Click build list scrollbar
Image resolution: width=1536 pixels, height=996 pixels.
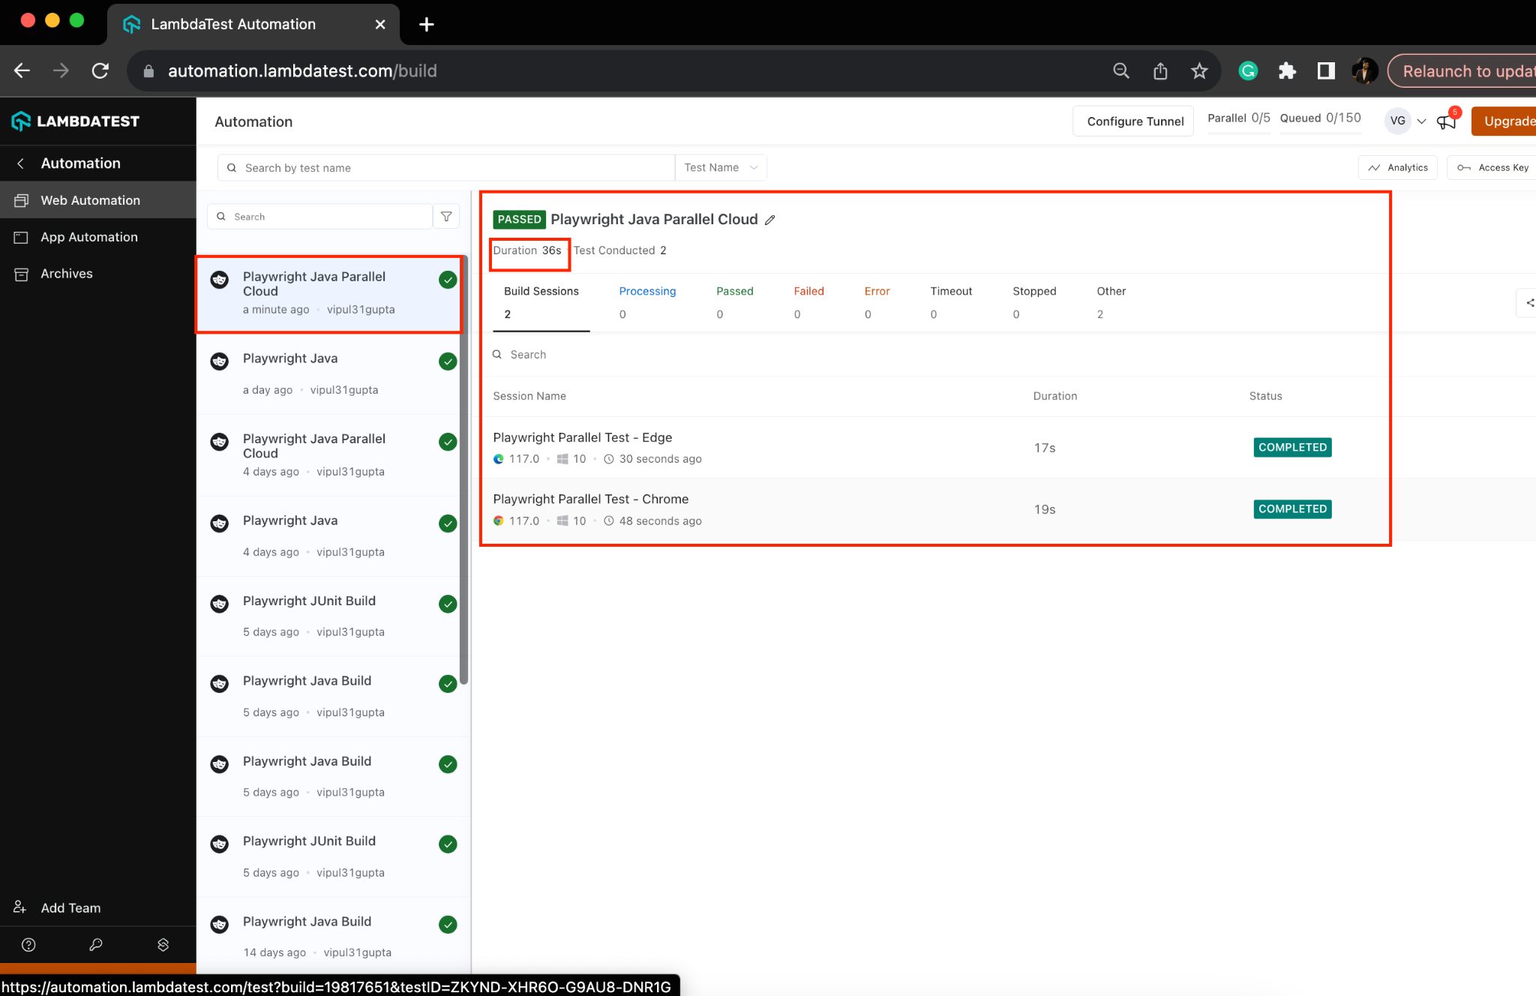click(464, 469)
